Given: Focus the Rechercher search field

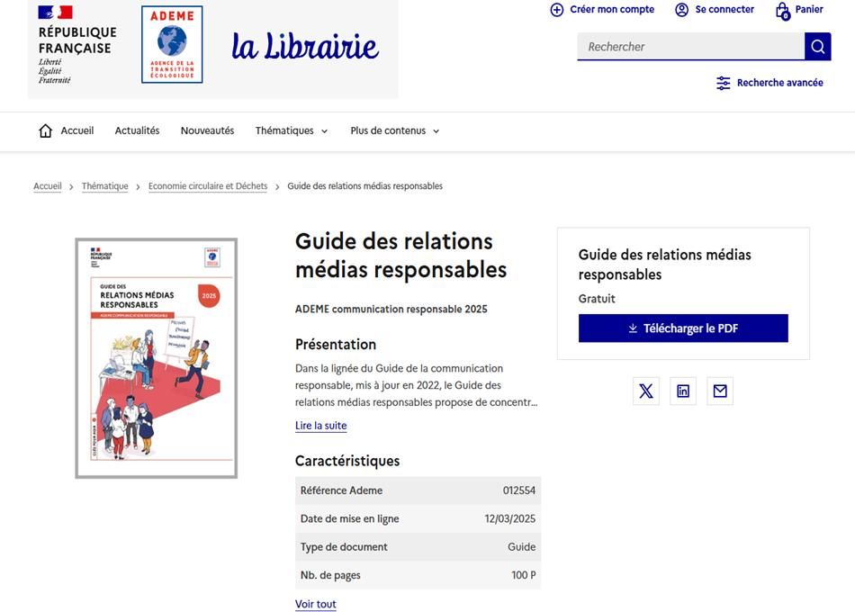Looking at the screenshot, I should click(691, 47).
